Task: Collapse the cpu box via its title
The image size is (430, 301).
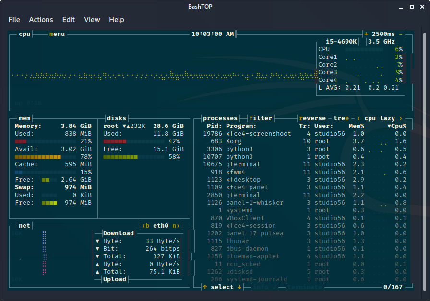Action: click(x=24, y=34)
